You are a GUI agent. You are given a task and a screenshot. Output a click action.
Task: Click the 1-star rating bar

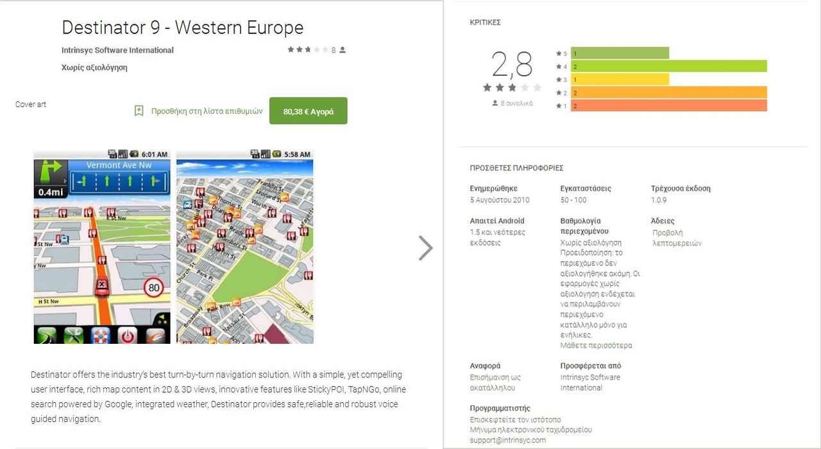(x=669, y=105)
